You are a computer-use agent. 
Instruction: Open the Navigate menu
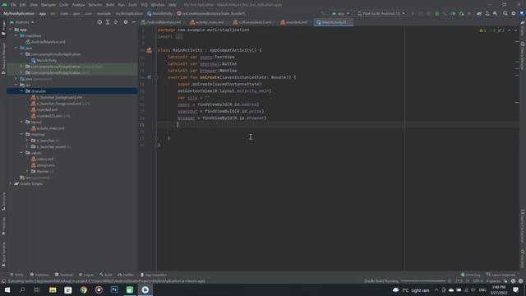tap(48, 5)
